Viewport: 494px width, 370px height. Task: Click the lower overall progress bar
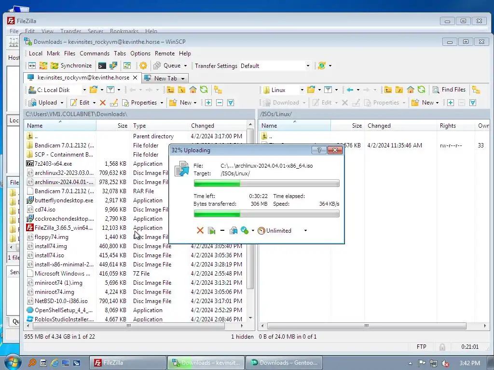[266, 214]
